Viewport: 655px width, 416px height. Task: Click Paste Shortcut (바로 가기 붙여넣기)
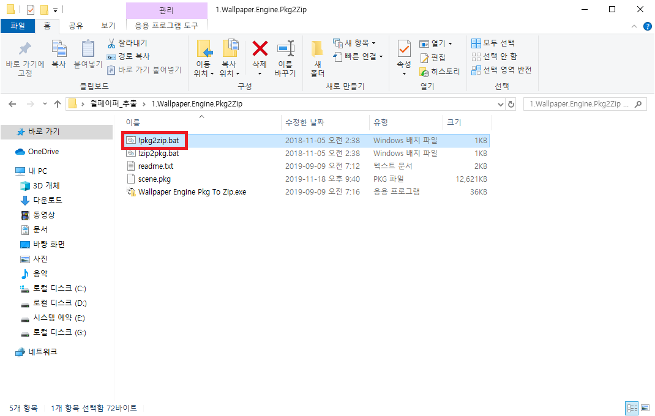pyautogui.click(x=144, y=70)
